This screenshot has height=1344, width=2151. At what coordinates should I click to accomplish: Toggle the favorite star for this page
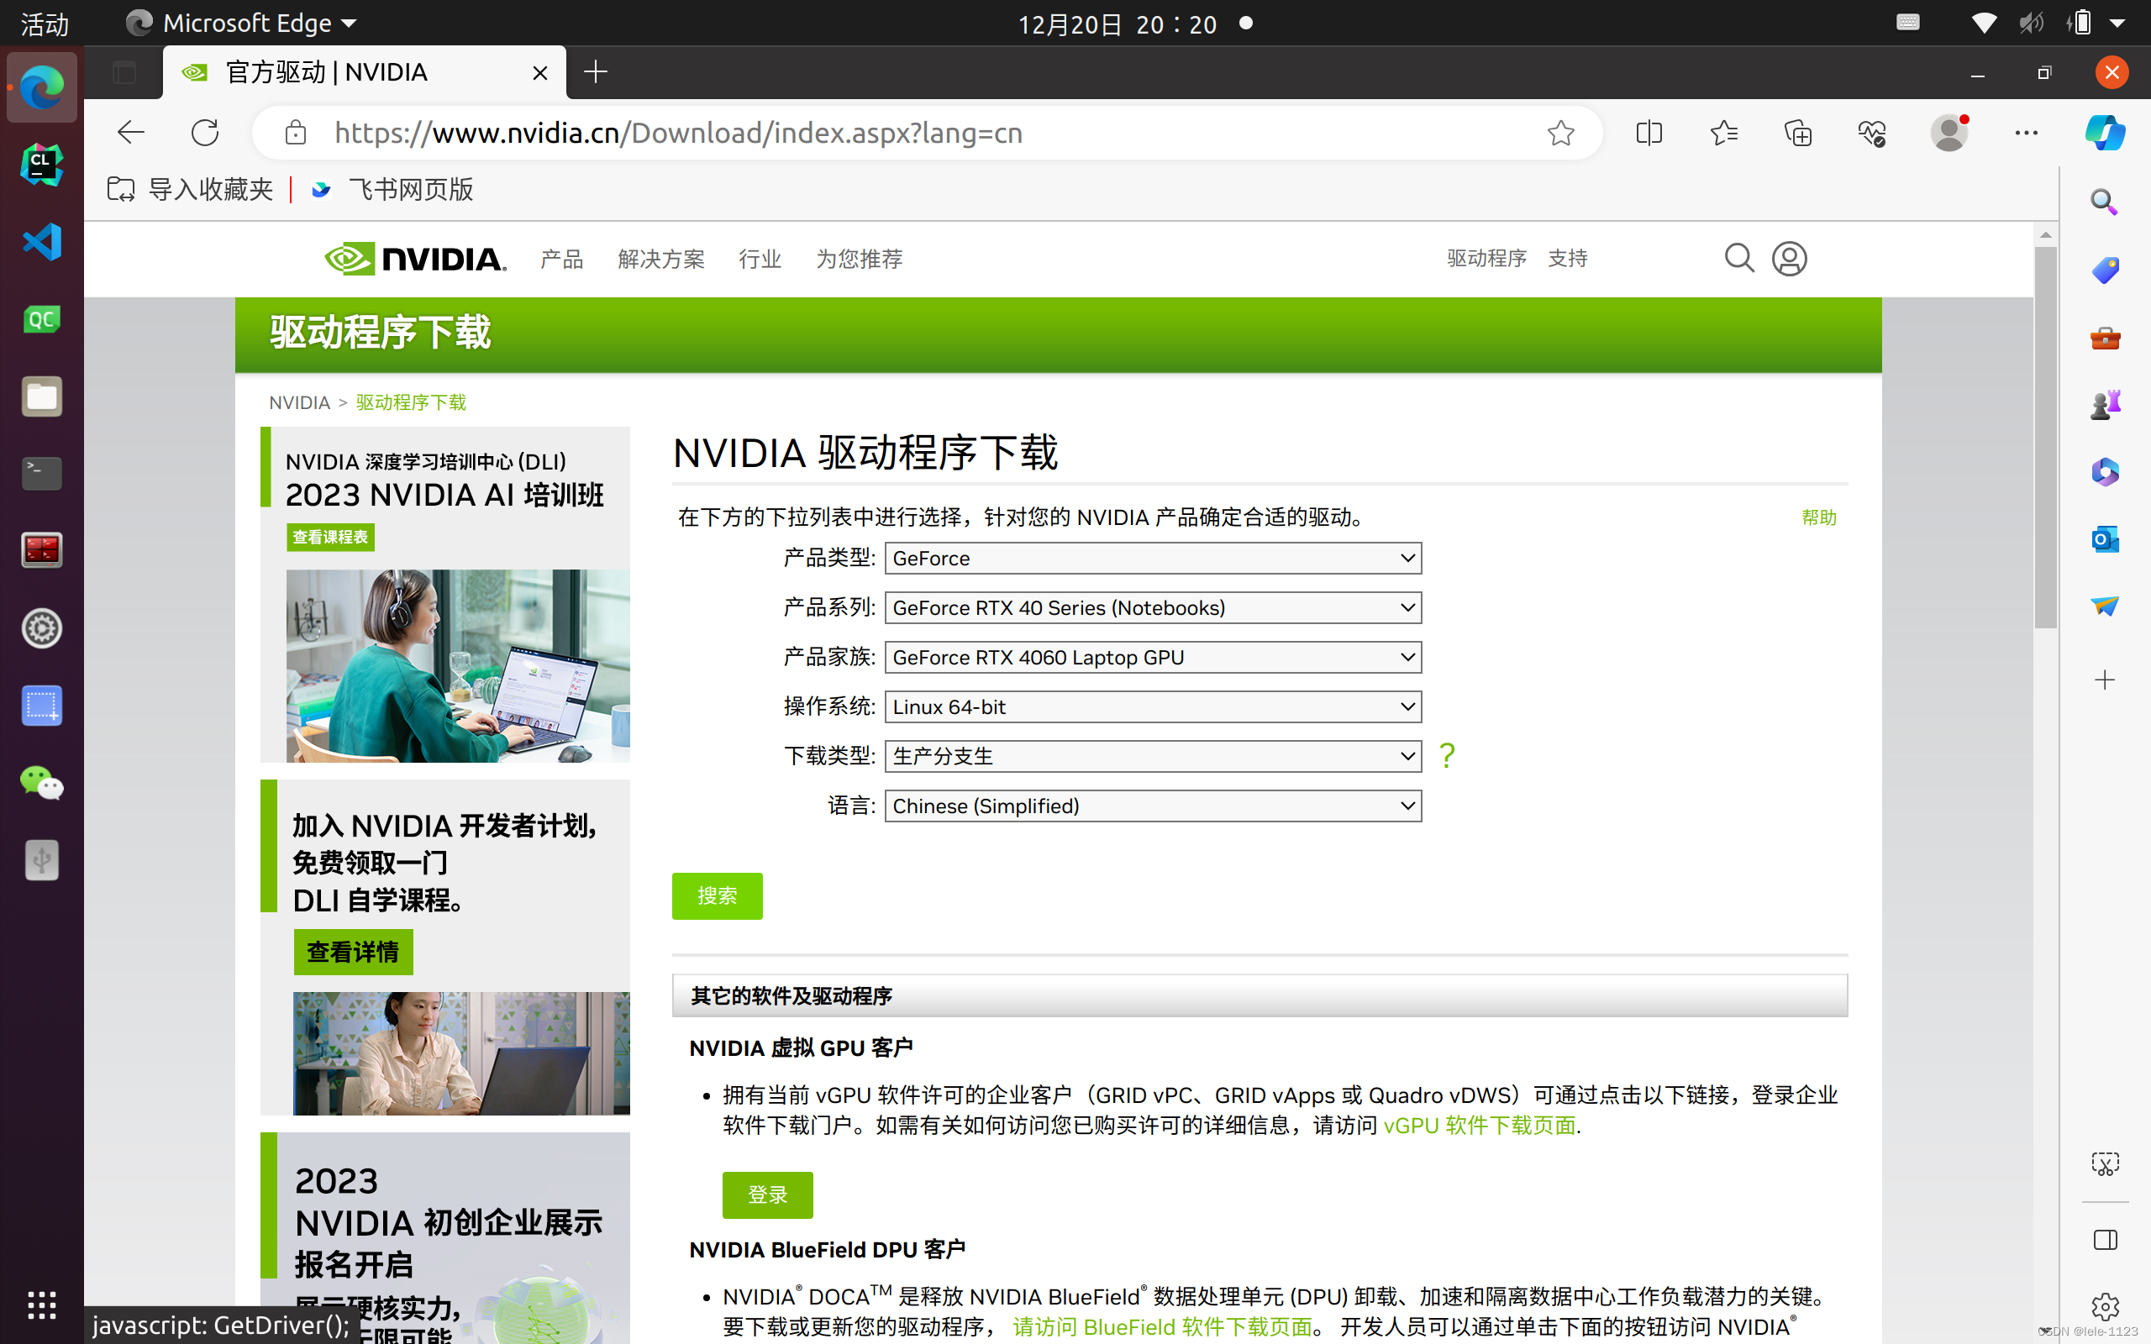coord(1562,134)
